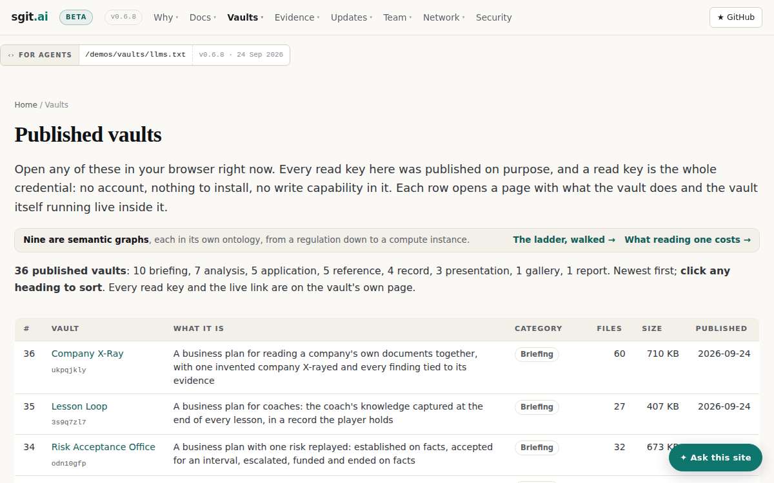Expand the Evidence menu
Viewport: 774px width, 483px height.
click(297, 17)
